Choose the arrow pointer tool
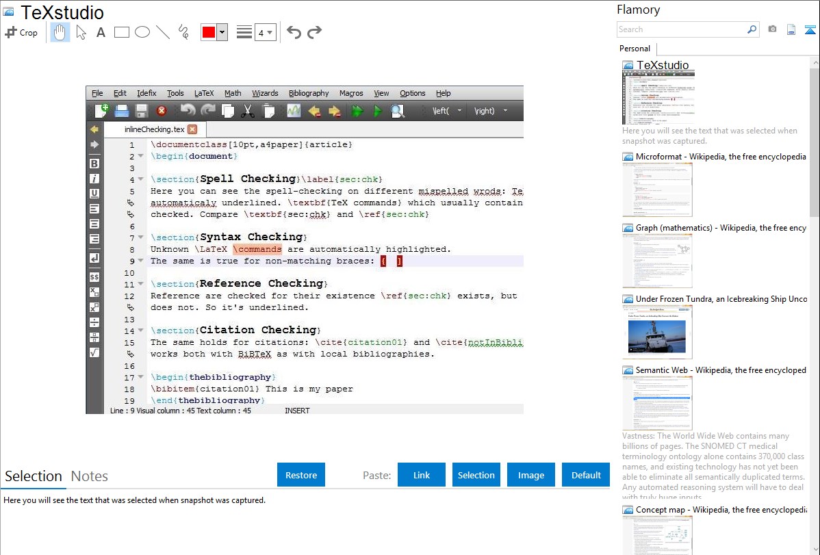 81,32
